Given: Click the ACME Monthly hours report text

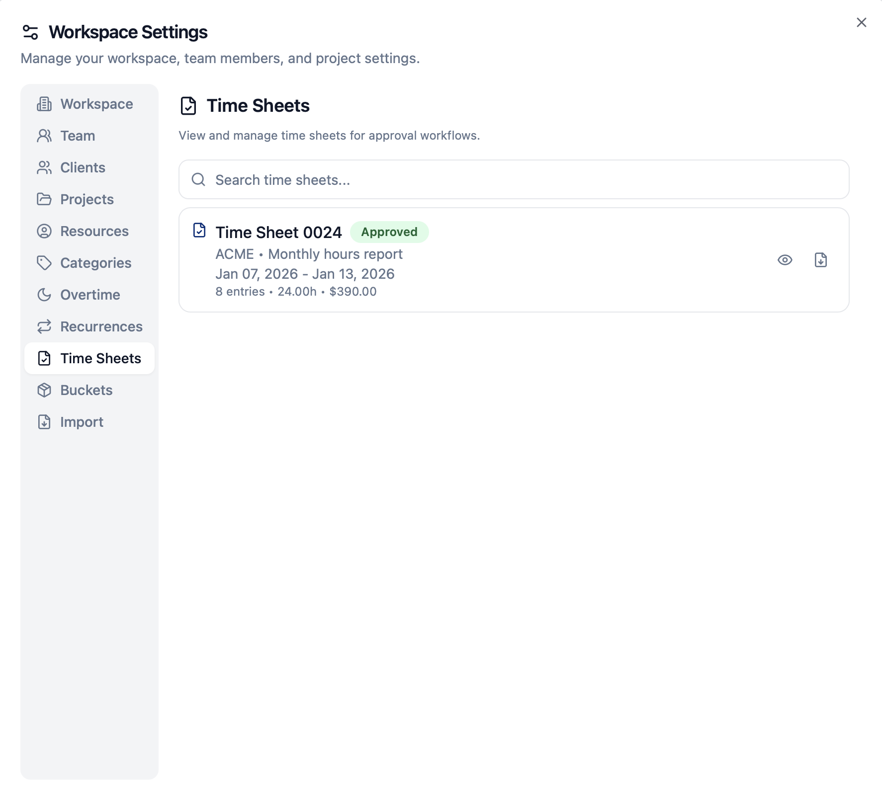Looking at the screenshot, I should 309,254.
